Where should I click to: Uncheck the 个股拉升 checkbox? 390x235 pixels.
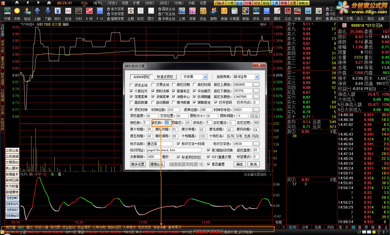click(132, 91)
